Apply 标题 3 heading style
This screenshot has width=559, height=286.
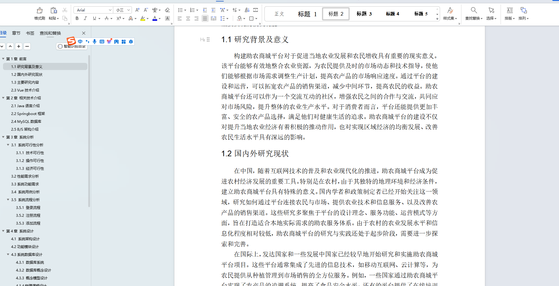click(x=364, y=14)
